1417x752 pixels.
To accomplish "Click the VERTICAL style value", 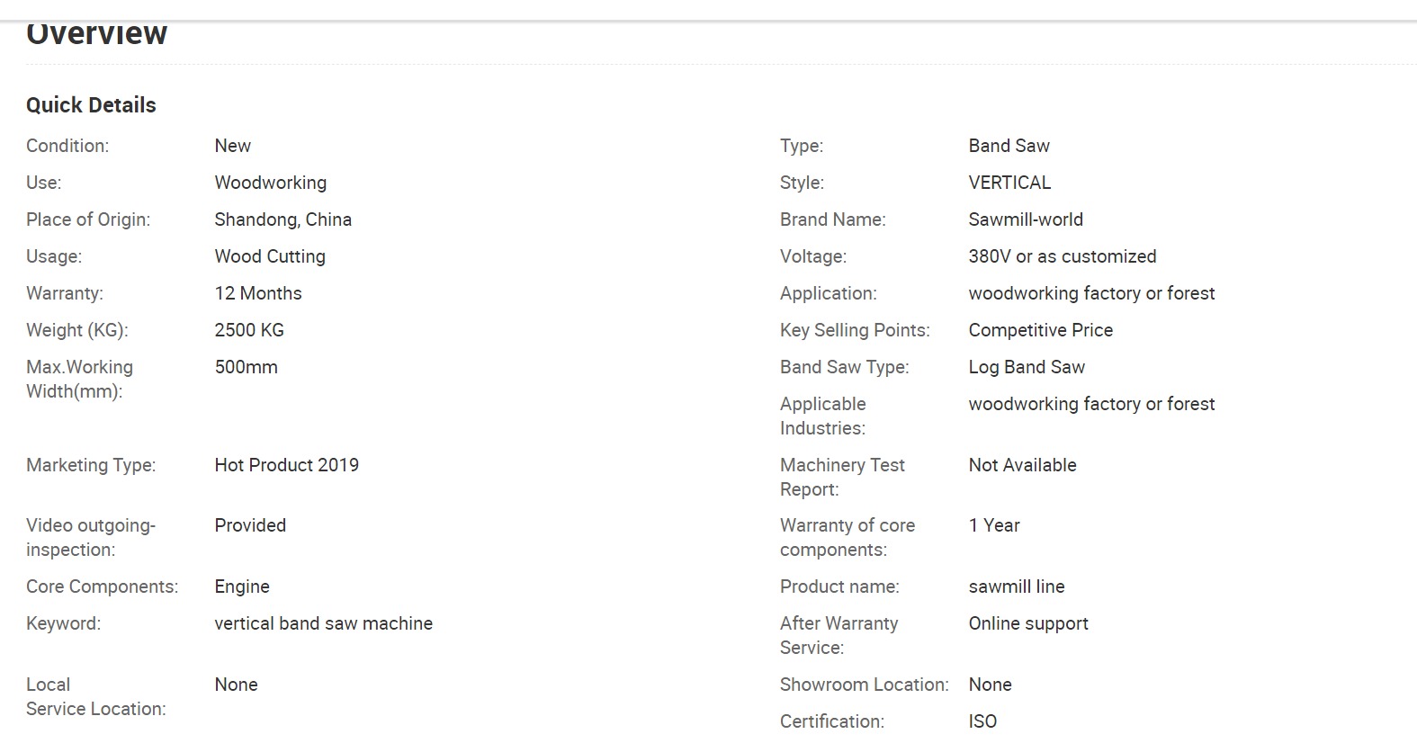I will click(1009, 183).
